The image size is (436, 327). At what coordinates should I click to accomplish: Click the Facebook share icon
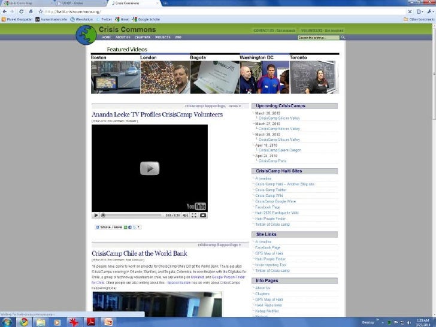tap(130, 227)
